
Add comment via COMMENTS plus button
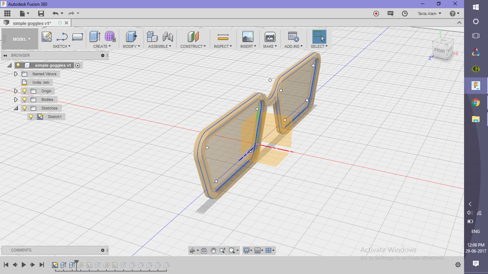pyautogui.click(x=103, y=250)
